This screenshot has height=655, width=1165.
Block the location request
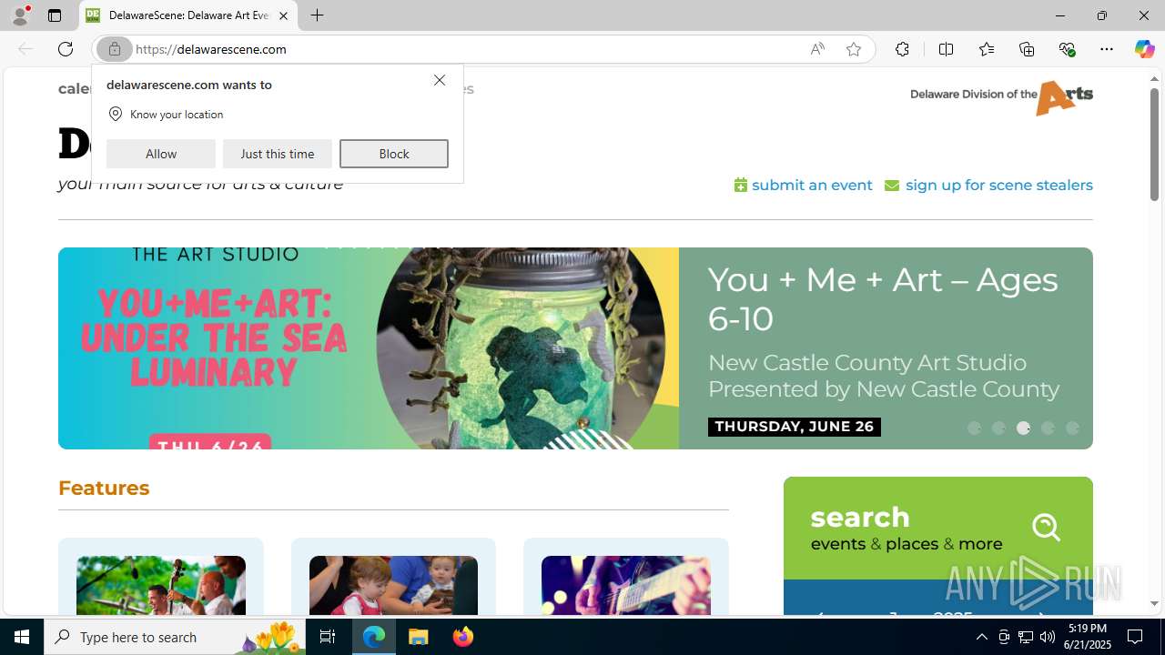(x=394, y=154)
